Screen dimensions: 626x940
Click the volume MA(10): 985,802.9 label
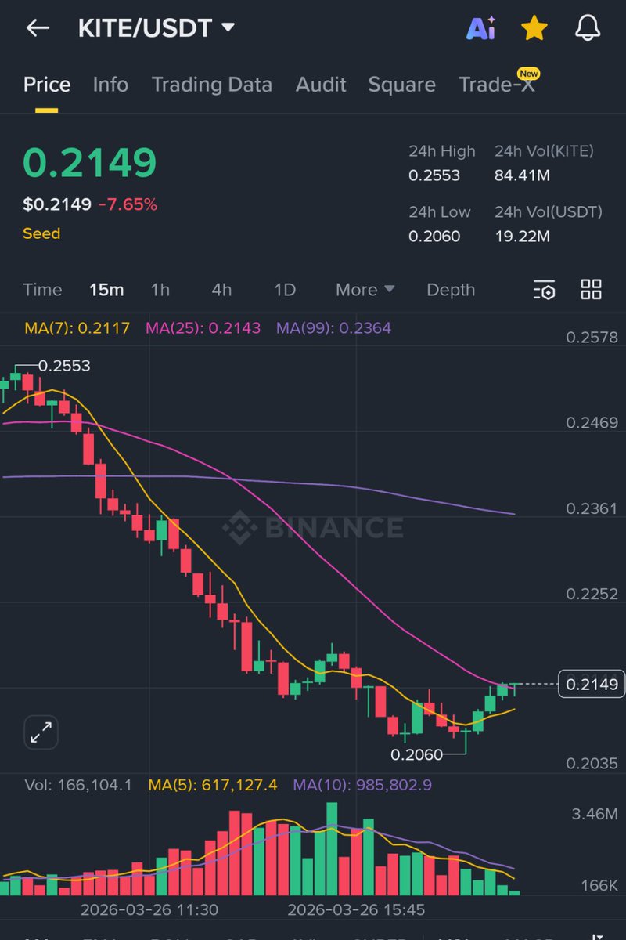pos(362,785)
